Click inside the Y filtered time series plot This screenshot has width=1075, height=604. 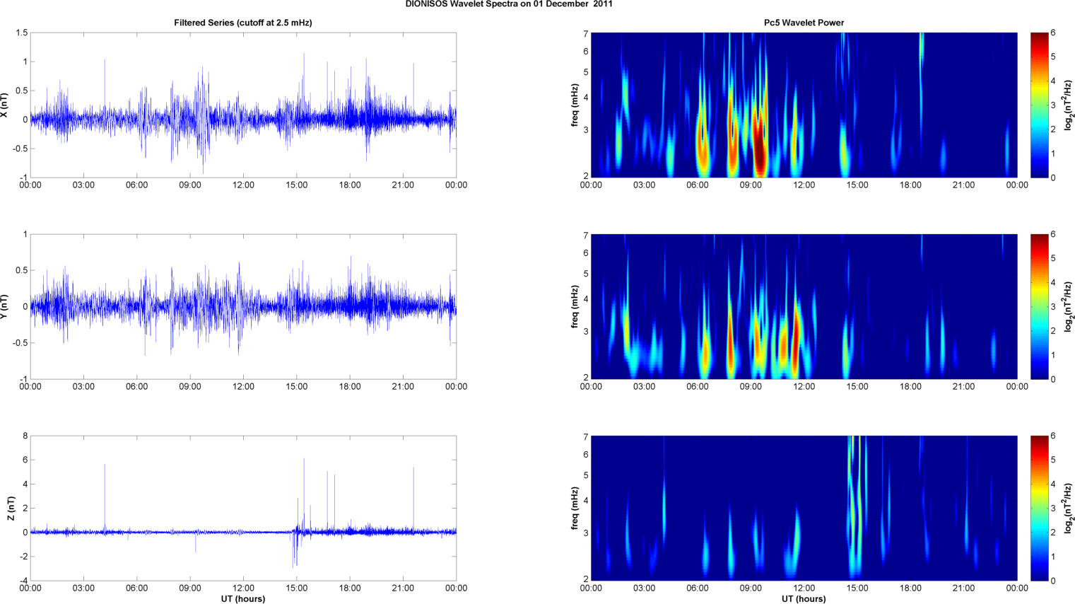(243, 307)
